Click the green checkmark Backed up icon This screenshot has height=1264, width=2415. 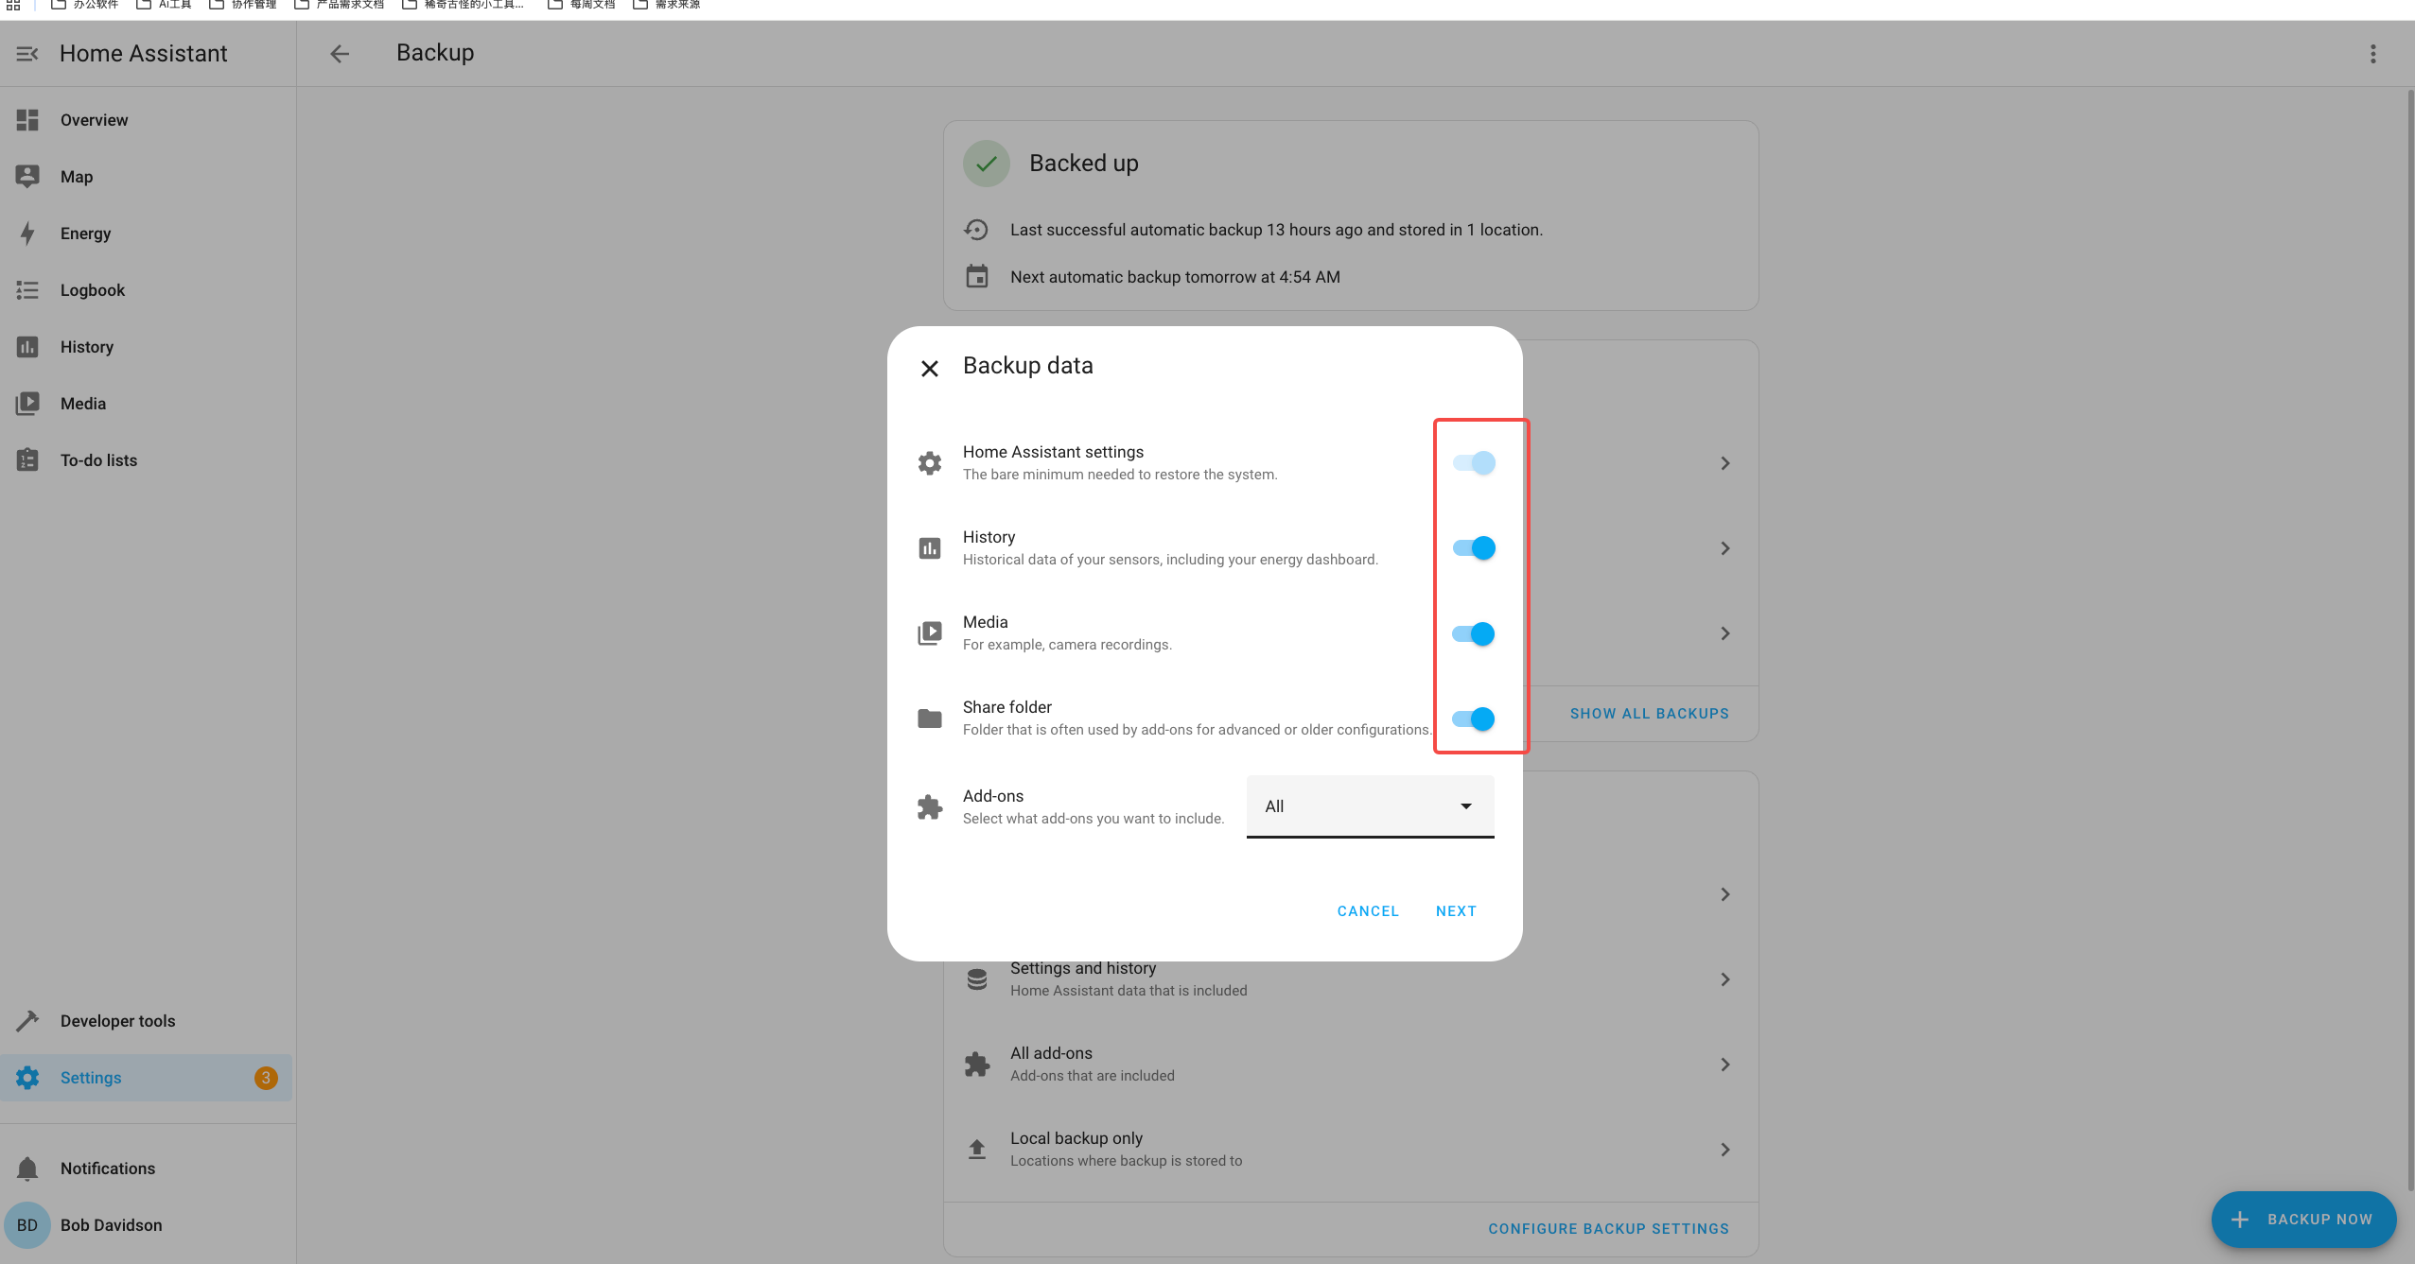point(987,164)
